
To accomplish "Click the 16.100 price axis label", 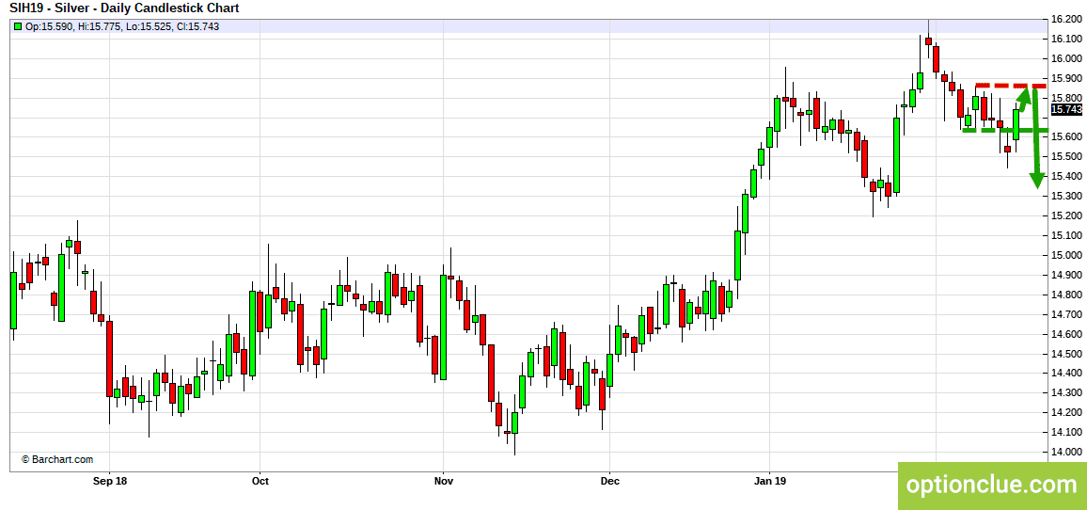I will click(1067, 39).
